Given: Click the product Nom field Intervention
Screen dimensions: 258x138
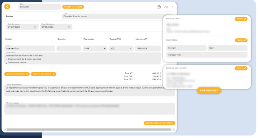Looking at the screenshot, I should point(30,48).
